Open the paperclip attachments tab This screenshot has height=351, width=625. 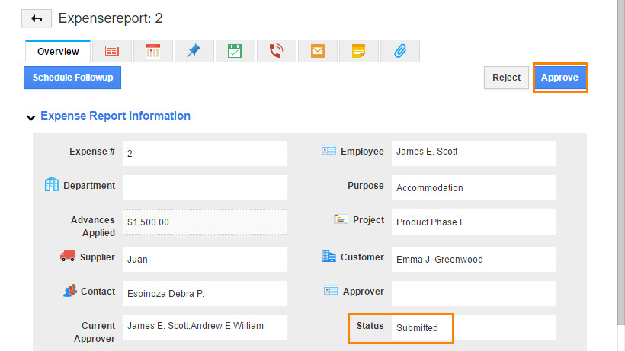pos(400,51)
